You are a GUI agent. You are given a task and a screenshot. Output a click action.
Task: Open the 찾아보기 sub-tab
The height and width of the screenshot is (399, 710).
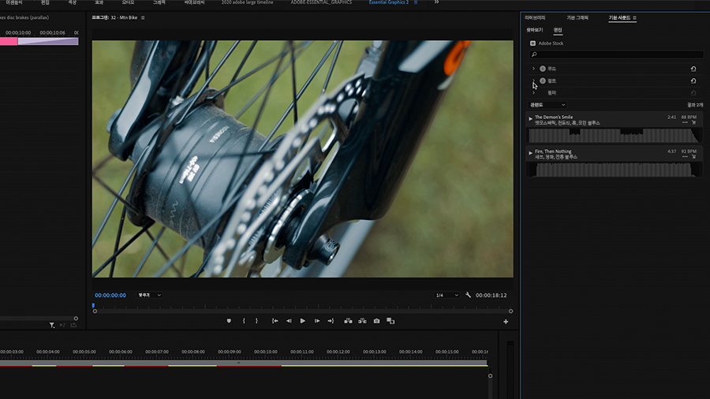(534, 30)
